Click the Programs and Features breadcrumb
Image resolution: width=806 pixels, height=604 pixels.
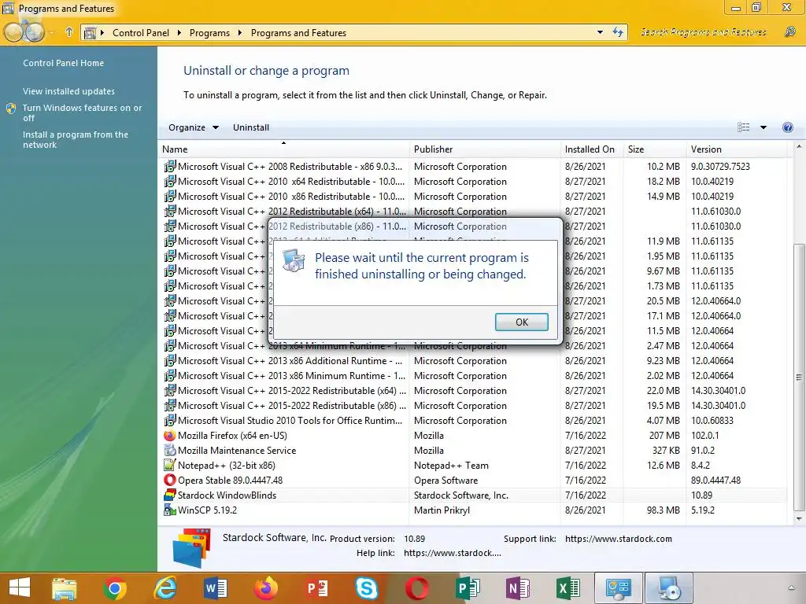298,33
